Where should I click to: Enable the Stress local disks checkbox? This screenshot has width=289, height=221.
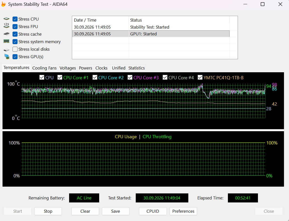15,49
